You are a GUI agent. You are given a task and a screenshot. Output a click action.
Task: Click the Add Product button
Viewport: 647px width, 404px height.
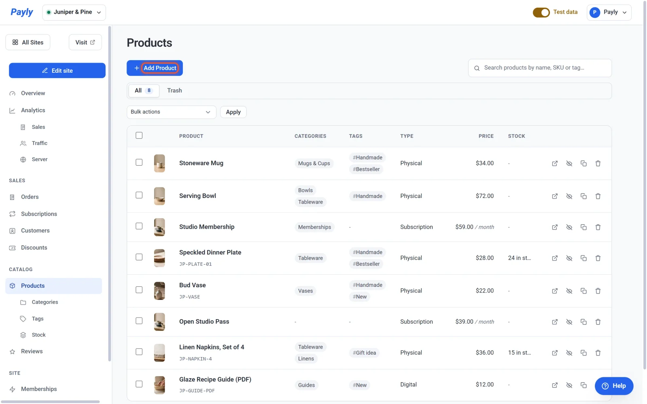click(155, 68)
